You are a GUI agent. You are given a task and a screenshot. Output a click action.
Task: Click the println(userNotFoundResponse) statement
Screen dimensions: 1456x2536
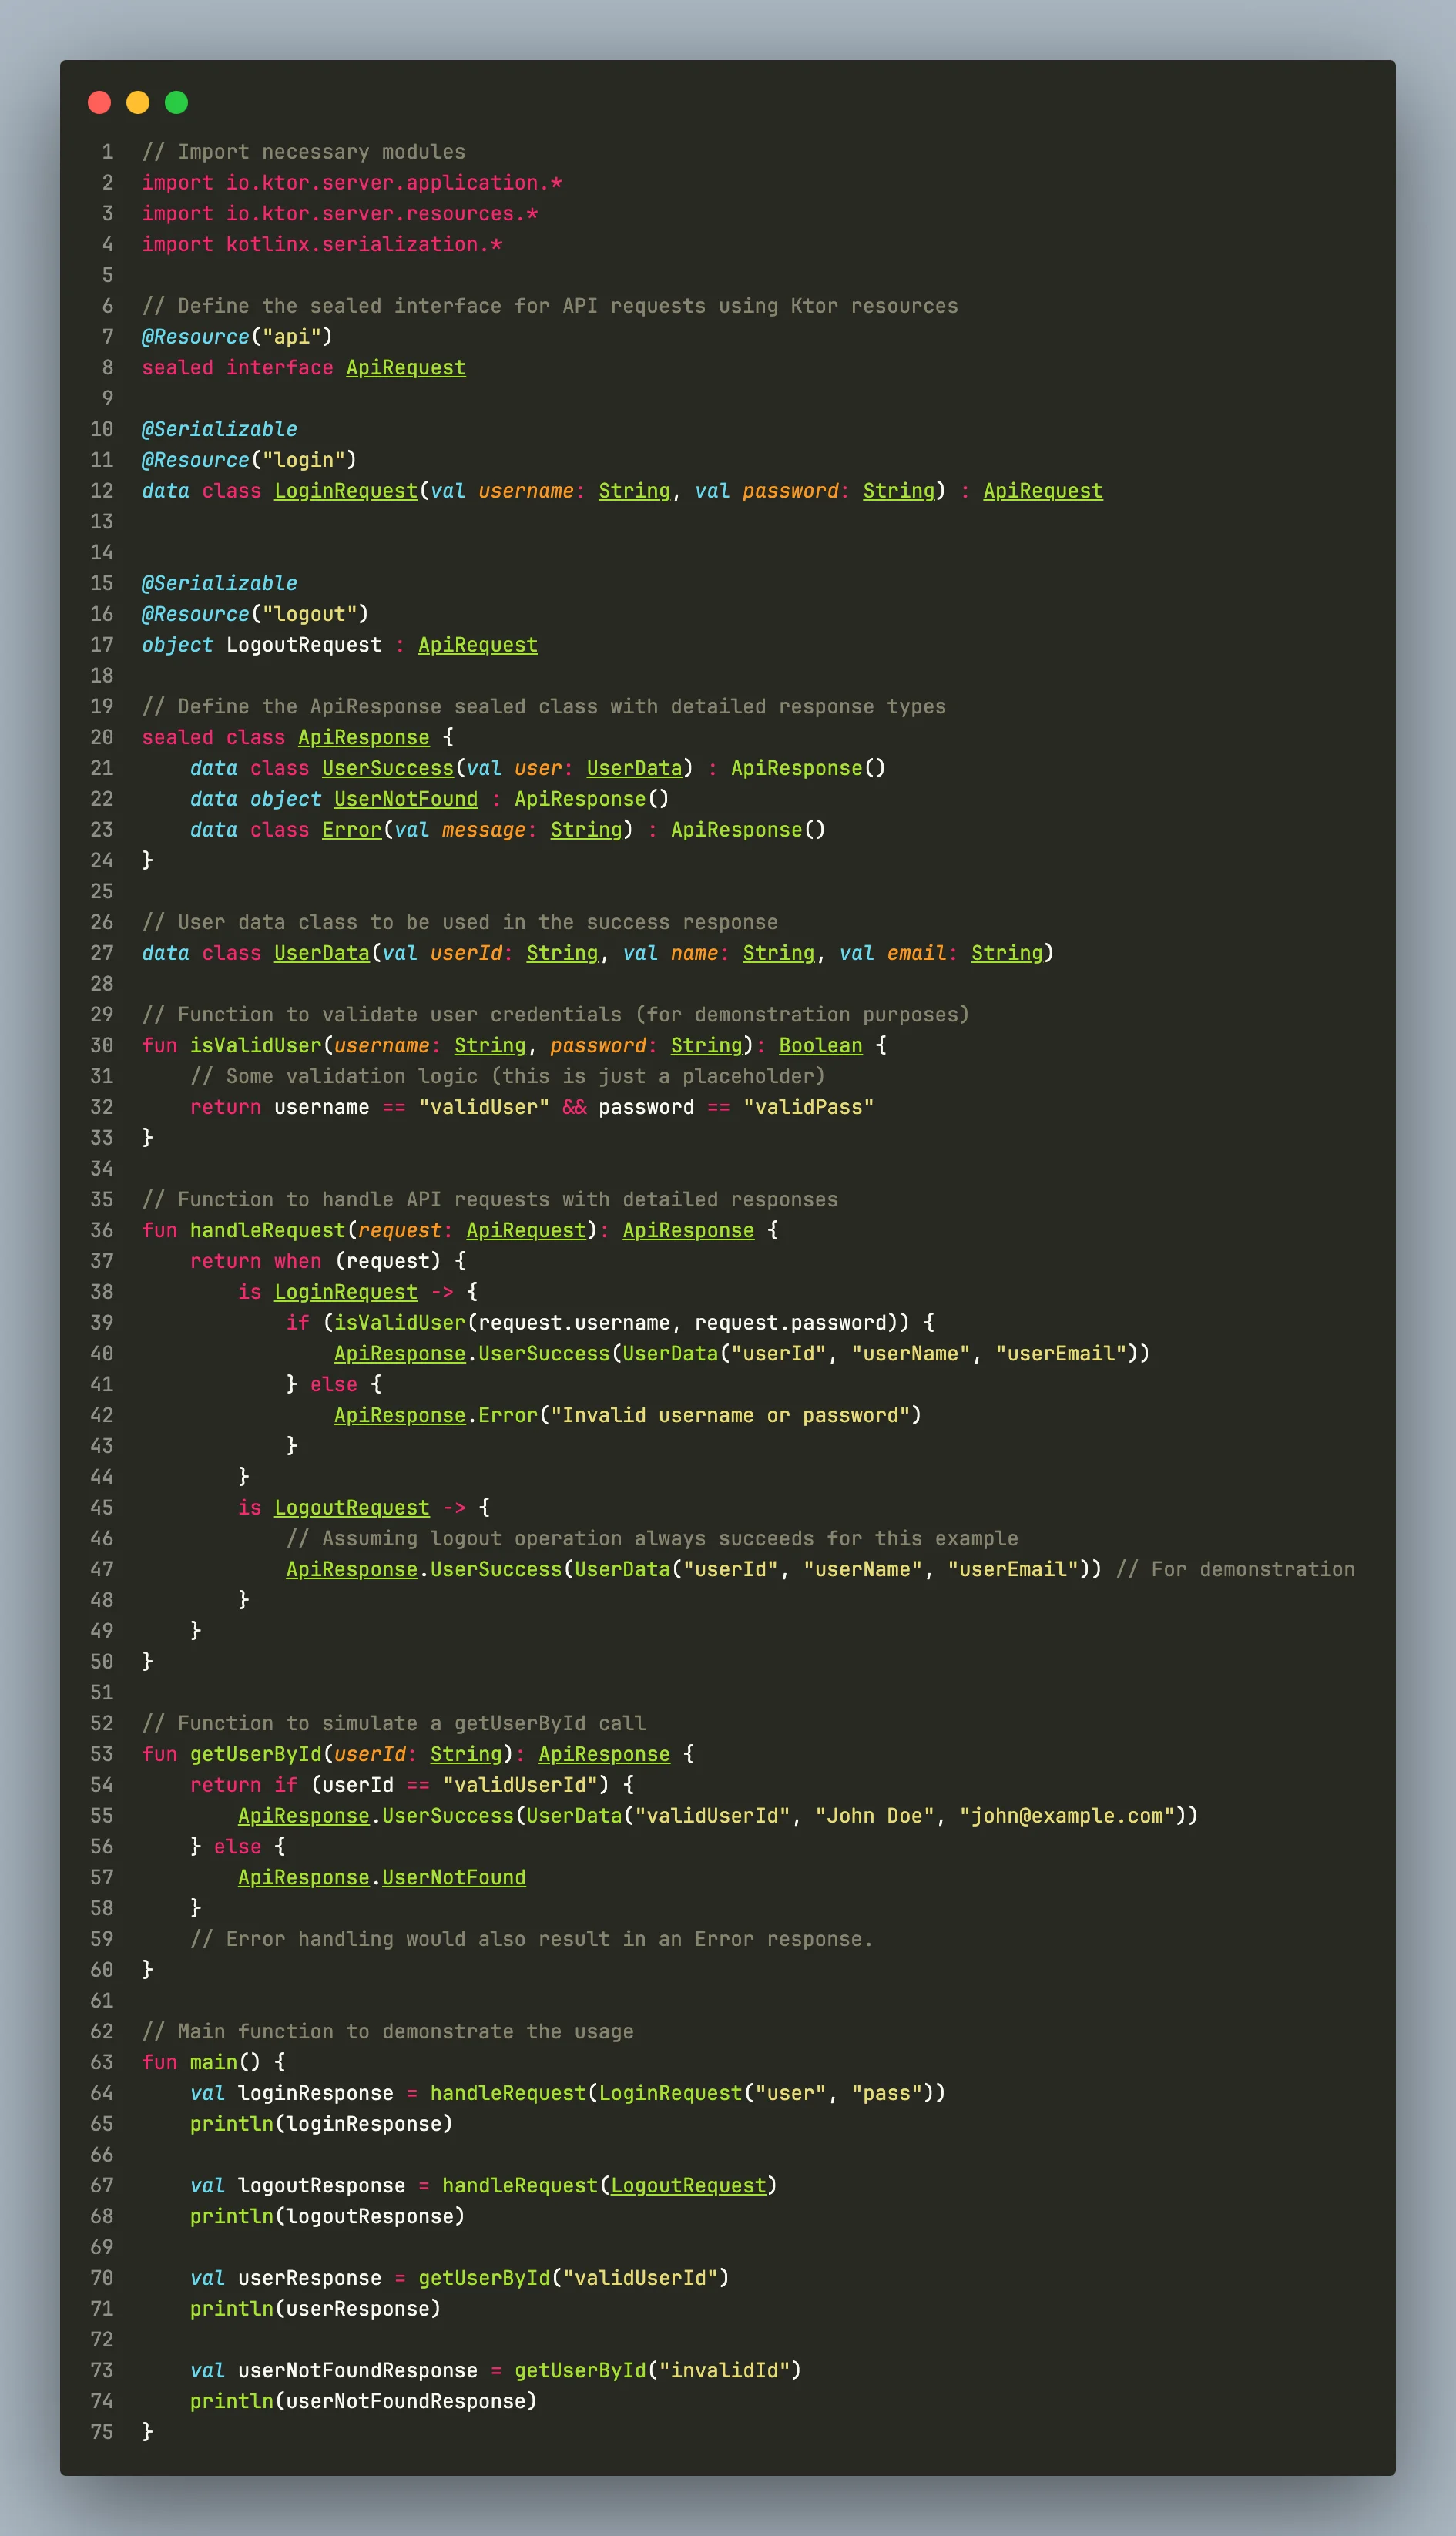(363, 2400)
